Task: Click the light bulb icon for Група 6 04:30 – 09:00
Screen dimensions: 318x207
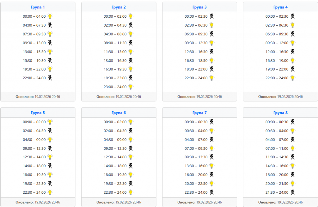Action: (131, 139)
